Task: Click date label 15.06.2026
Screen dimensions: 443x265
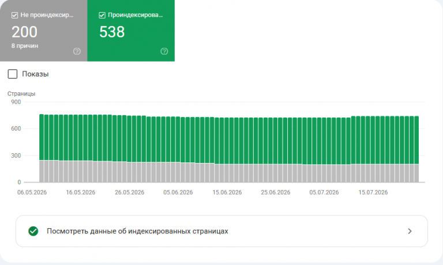Action: tap(227, 192)
